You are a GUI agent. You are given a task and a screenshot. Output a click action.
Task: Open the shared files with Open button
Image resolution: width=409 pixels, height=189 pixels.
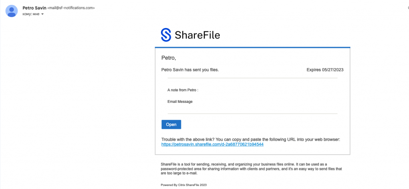point(171,124)
